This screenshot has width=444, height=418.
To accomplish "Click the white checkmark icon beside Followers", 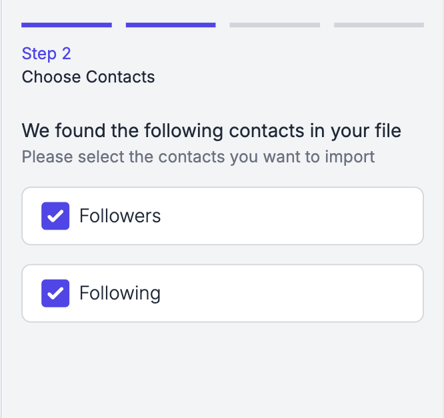I will [x=55, y=216].
